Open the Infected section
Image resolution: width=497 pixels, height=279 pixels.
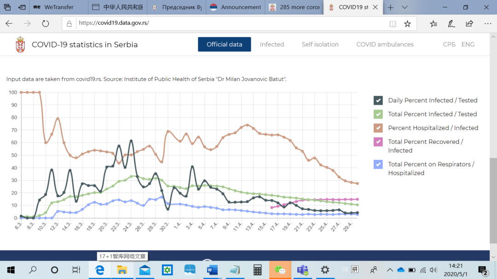point(272,44)
